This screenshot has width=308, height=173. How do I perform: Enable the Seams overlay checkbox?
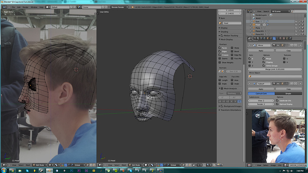click(x=220, y=58)
